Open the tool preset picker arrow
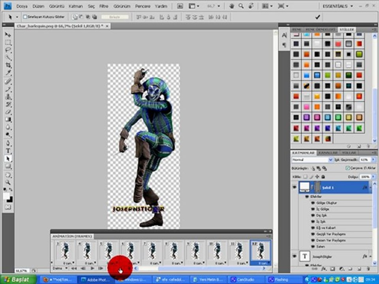 [x=17, y=17]
